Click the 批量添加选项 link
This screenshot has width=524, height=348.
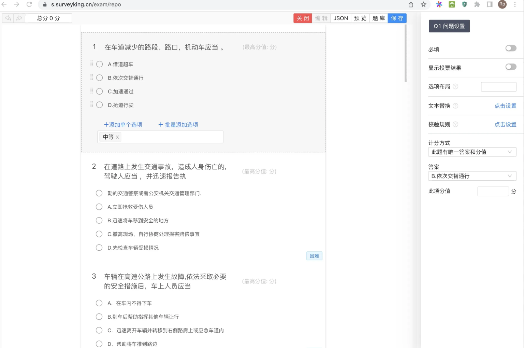tap(178, 125)
